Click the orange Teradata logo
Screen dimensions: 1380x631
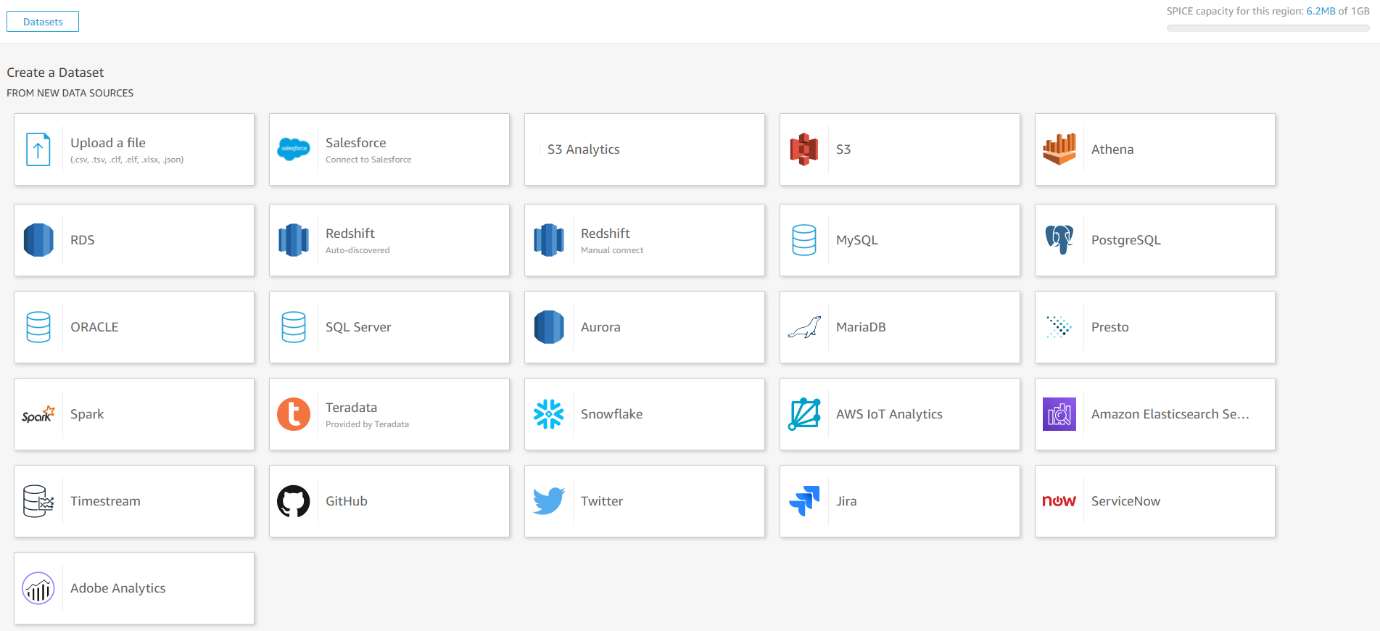294,414
